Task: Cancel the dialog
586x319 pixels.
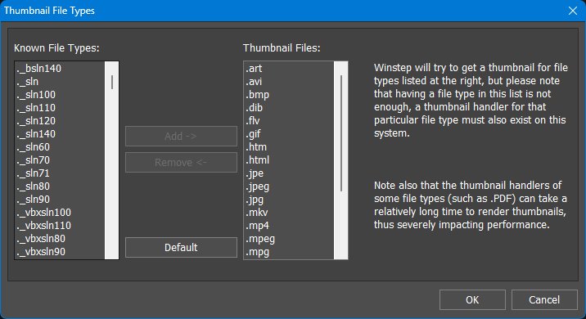Action: 544,299
